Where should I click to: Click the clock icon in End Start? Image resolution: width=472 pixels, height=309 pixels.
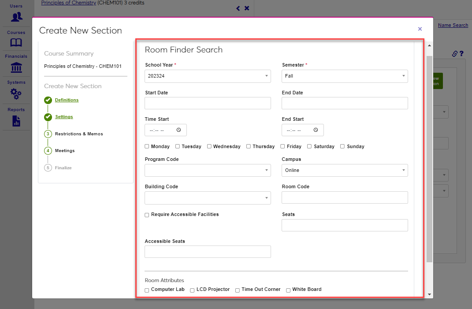click(316, 130)
